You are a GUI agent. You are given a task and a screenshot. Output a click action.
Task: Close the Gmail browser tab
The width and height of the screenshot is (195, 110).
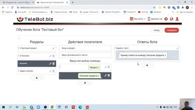click(33, 2)
